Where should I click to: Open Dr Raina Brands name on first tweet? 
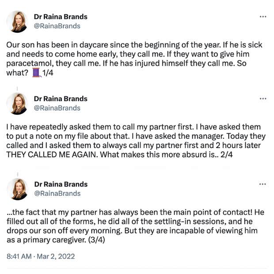61,17
